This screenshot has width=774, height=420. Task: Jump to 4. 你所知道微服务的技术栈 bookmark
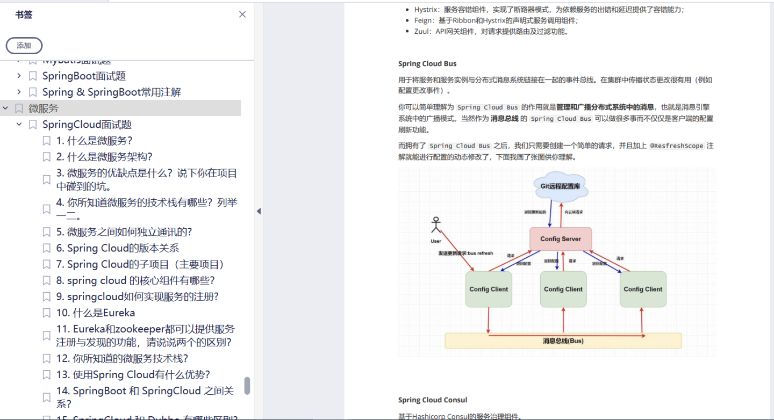coord(147,209)
